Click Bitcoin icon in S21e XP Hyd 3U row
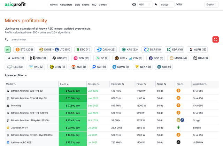 point(178,98)
